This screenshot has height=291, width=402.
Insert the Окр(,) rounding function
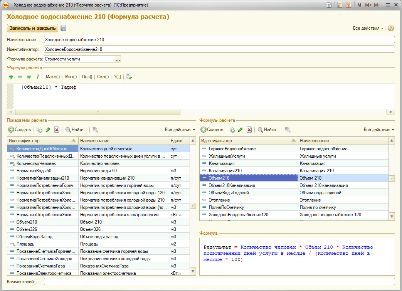pos(103,77)
